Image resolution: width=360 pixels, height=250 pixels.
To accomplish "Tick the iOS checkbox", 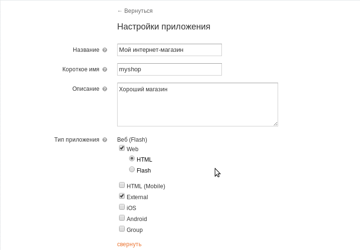I will tap(122, 207).
